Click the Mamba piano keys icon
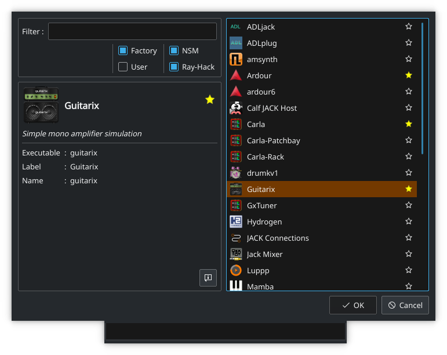 [x=236, y=285]
